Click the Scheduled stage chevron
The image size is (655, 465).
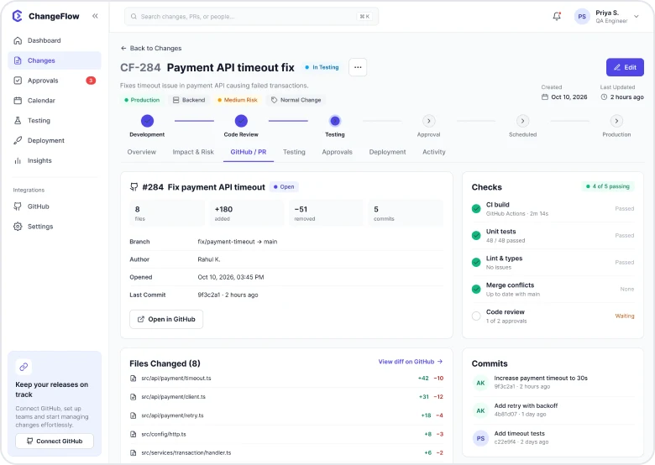pyautogui.click(x=522, y=121)
